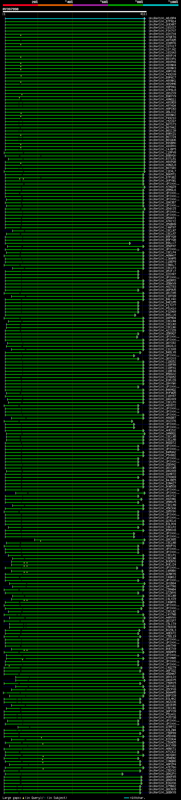Select label UniRef100_B7FUB2

pos(162,178)
